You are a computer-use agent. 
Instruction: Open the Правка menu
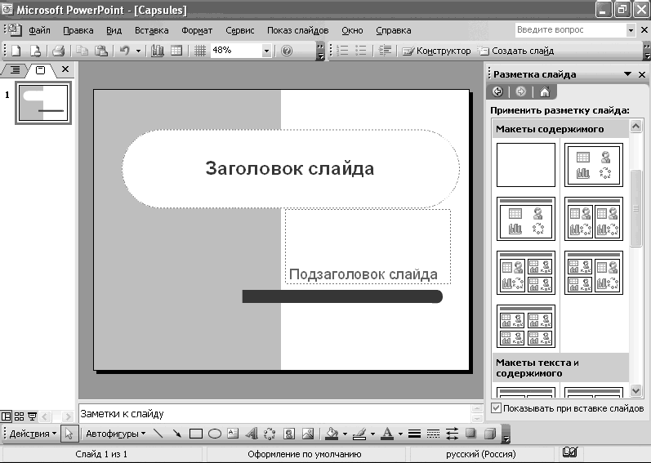78,30
